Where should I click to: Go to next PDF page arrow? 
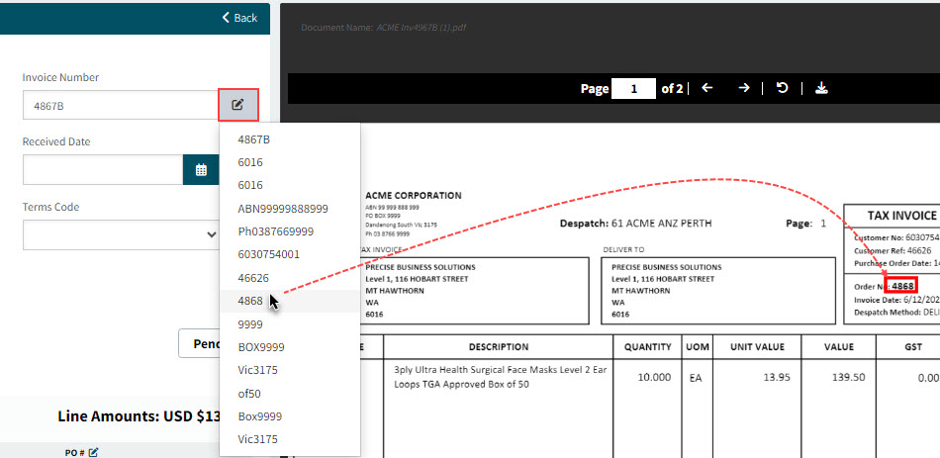click(x=744, y=88)
